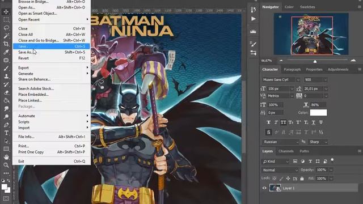This screenshot has height=204, width=363.
Task: Select the Crop tool
Action: pos(6,44)
